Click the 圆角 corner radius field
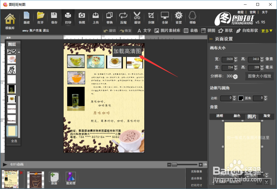 (x=258, y=98)
